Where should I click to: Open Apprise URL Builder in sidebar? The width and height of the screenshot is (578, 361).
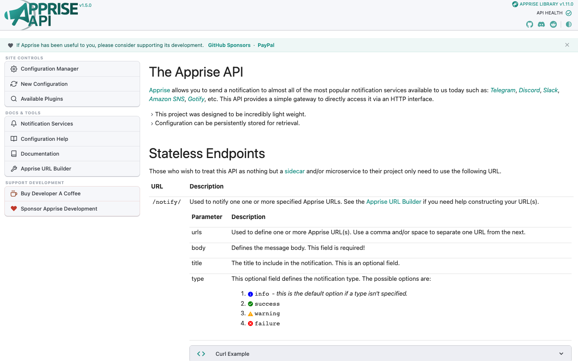click(72, 169)
